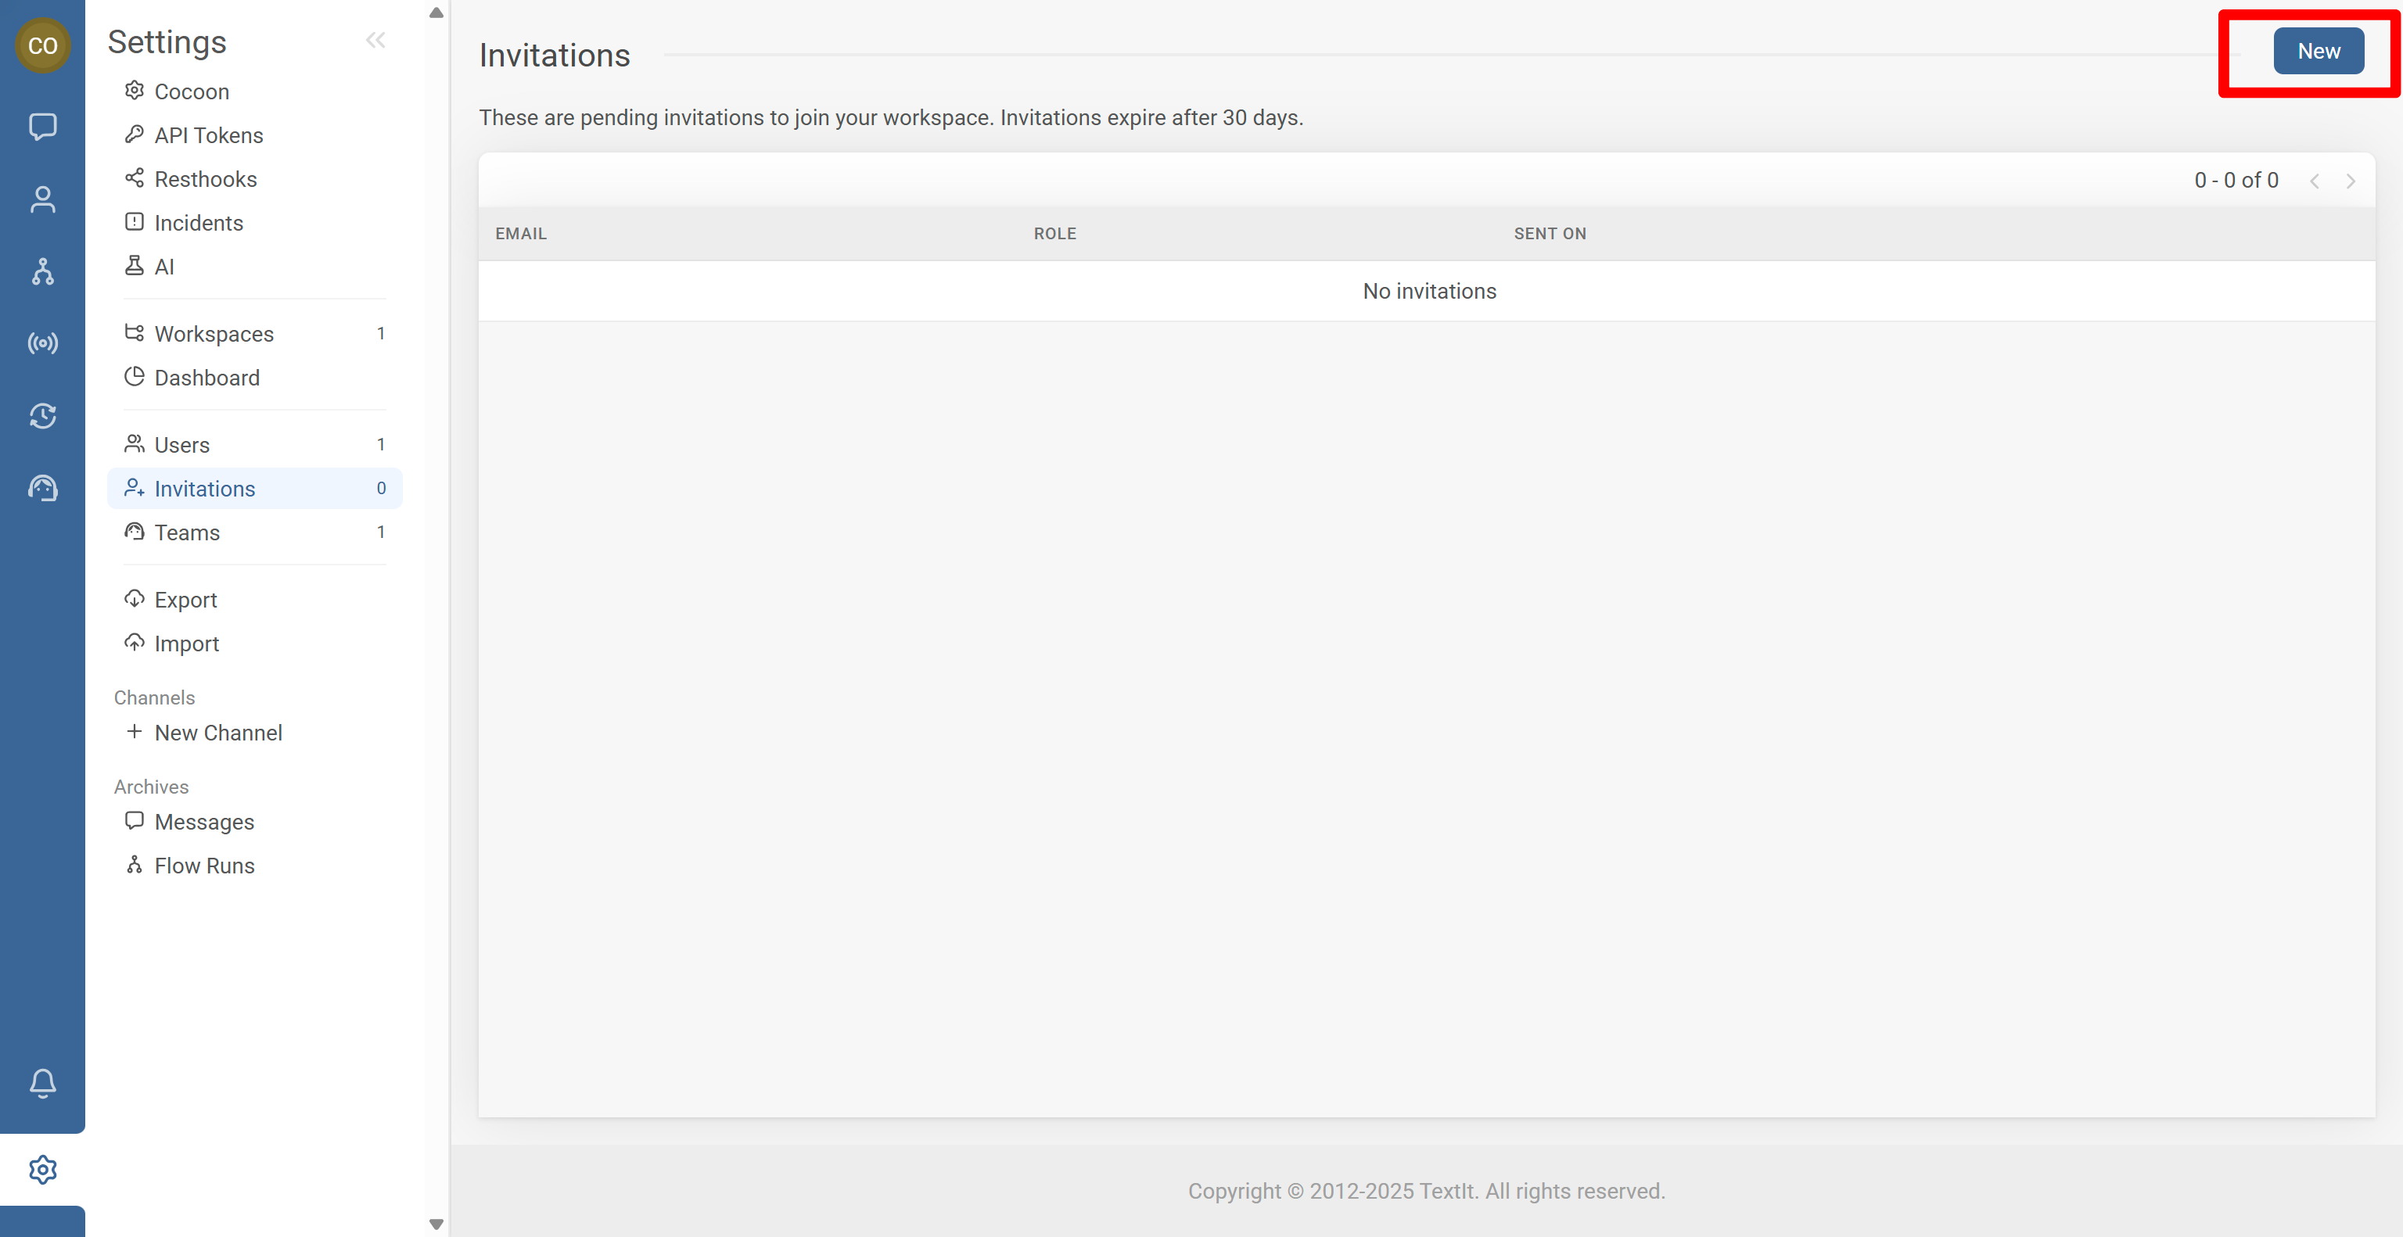Open the API Tokens page
Viewport: 2403px width, 1237px height.
click(x=208, y=135)
